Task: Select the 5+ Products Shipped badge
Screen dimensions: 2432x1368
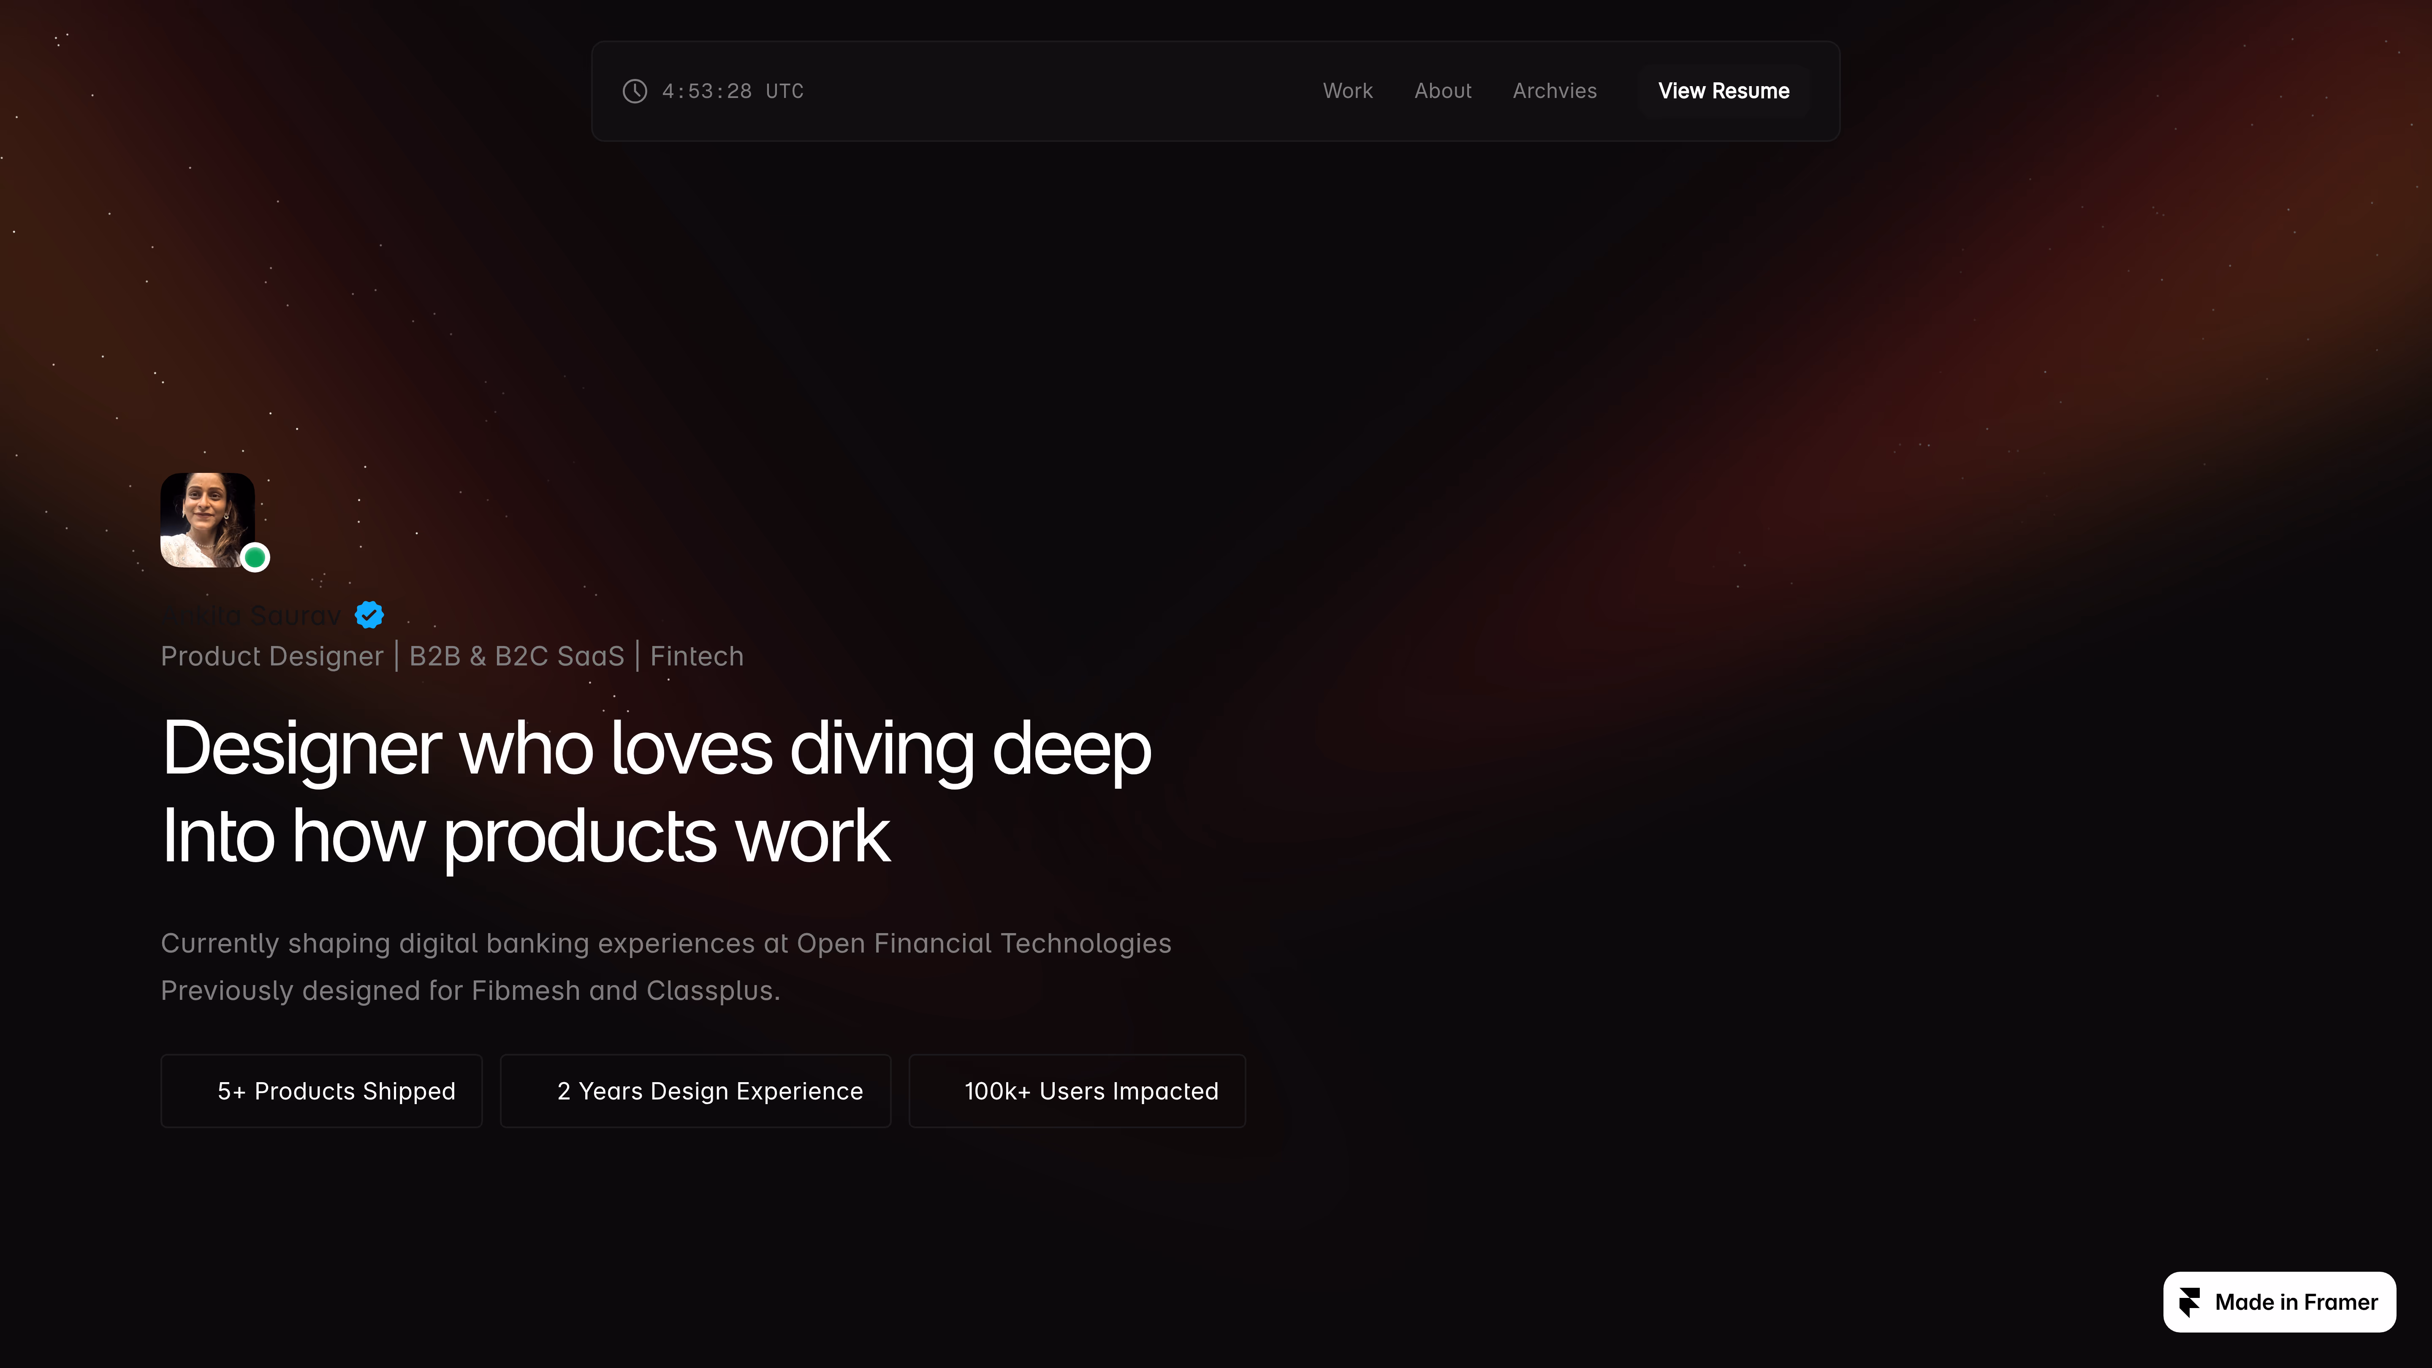Action: pyautogui.click(x=321, y=1091)
